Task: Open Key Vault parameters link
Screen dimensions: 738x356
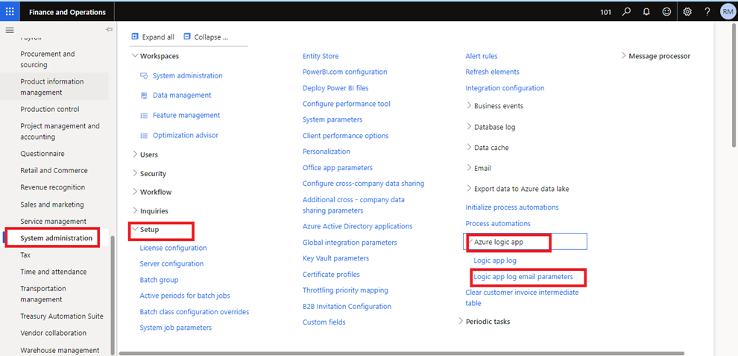Action: (x=335, y=258)
